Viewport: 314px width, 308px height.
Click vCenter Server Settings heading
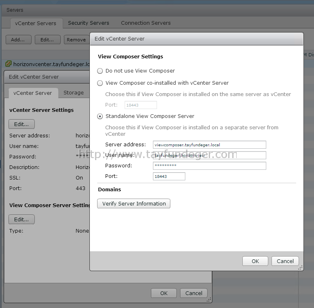coord(41,110)
